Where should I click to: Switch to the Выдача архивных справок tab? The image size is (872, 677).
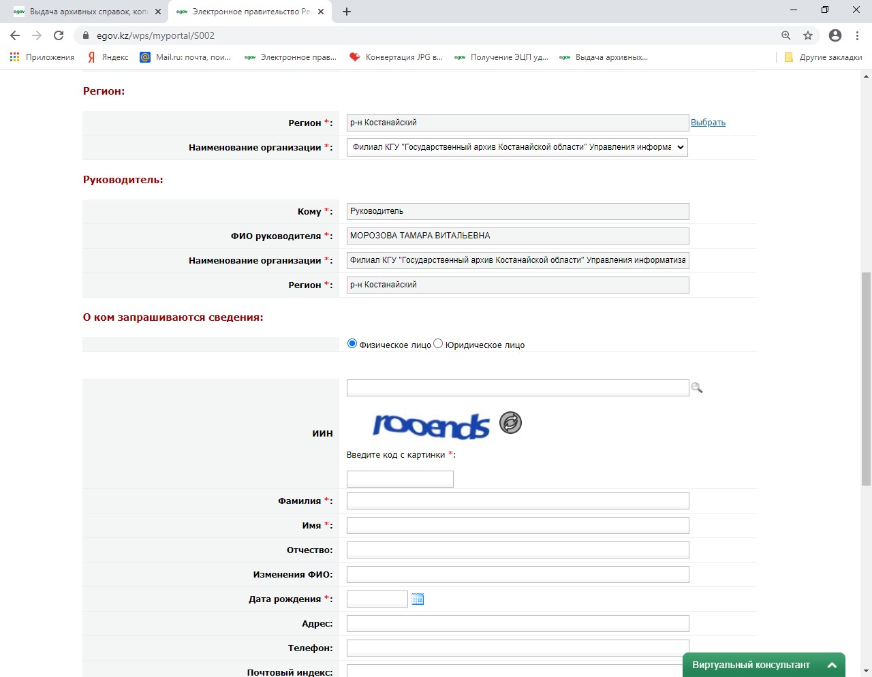(87, 12)
